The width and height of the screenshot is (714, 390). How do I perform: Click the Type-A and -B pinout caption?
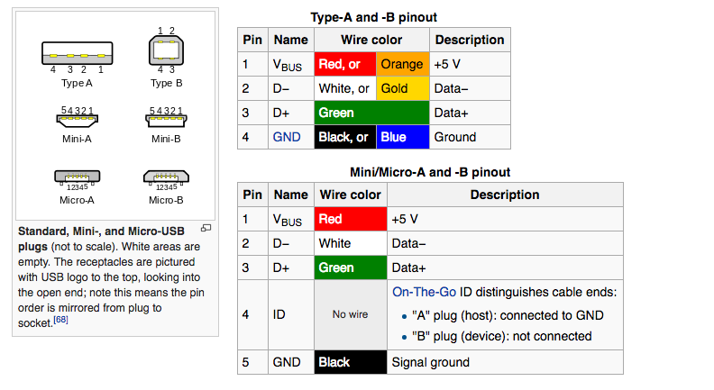click(374, 17)
